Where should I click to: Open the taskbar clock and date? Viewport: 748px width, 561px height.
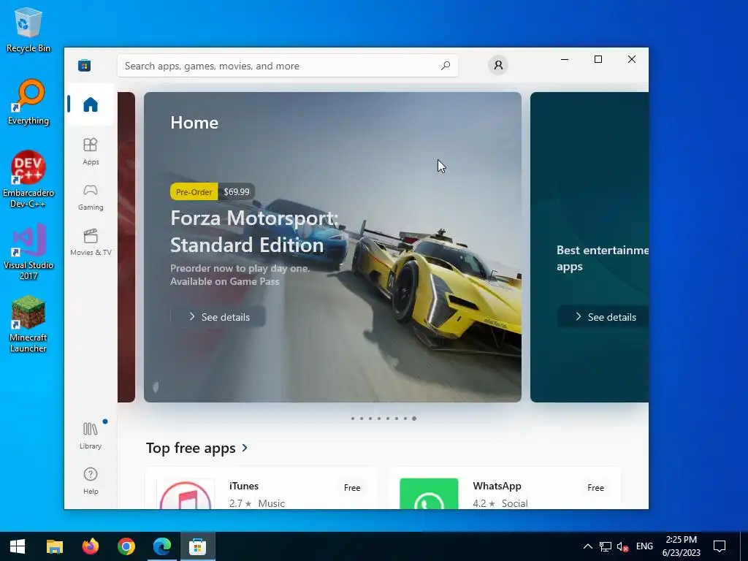point(682,546)
